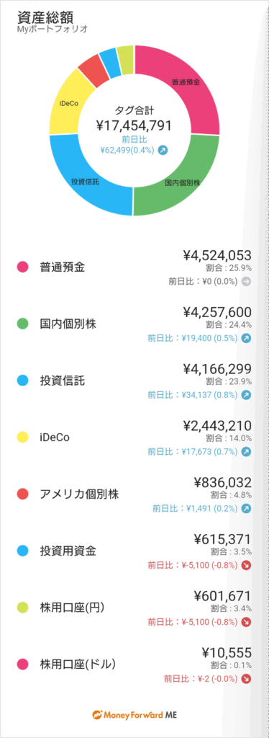This screenshot has width=269, height=738.
Task: Click the blue up-arrow icon for 国内個別株
Action: [x=246, y=338]
